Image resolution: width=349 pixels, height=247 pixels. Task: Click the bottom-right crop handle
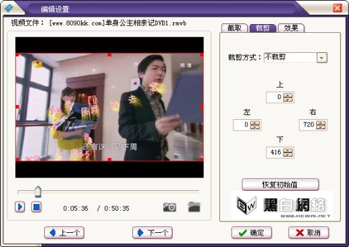(x=202, y=159)
